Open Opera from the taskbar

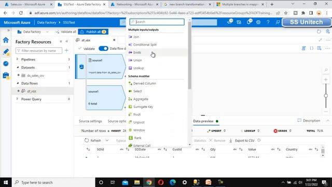click(x=161, y=182)
